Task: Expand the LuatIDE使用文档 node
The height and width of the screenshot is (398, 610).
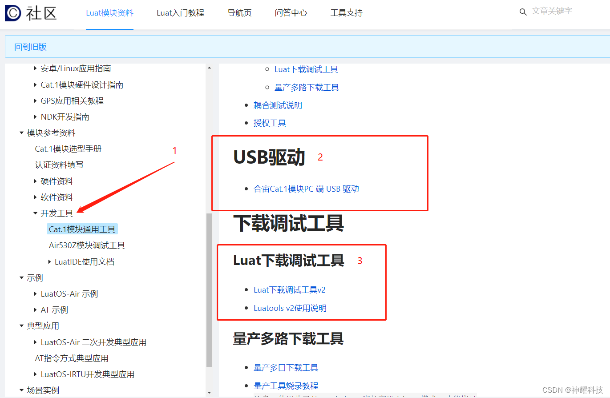Action: pyautogui.click(x=49, y=262)
